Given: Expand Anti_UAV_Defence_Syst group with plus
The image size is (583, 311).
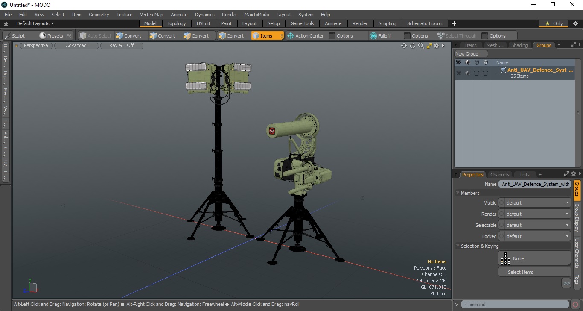Looking at the screenshot, I should coord(497,73).
